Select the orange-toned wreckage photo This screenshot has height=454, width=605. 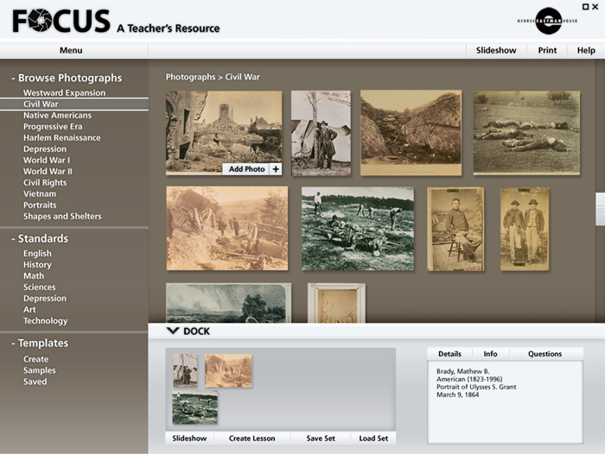click(227, 229)
